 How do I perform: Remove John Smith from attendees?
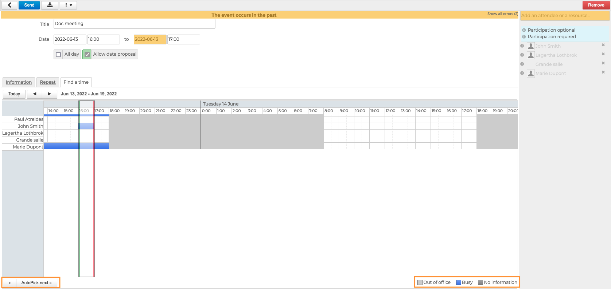pyautogui.click(x=603, y=45)
